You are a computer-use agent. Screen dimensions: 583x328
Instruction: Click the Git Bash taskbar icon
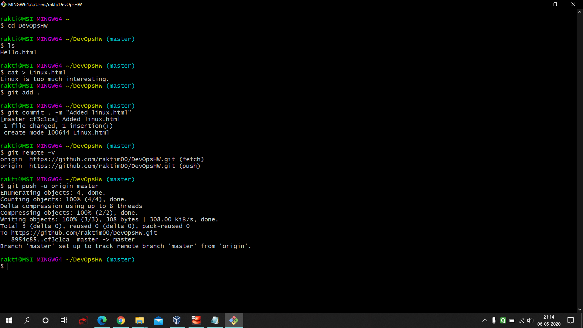(234, 320)
